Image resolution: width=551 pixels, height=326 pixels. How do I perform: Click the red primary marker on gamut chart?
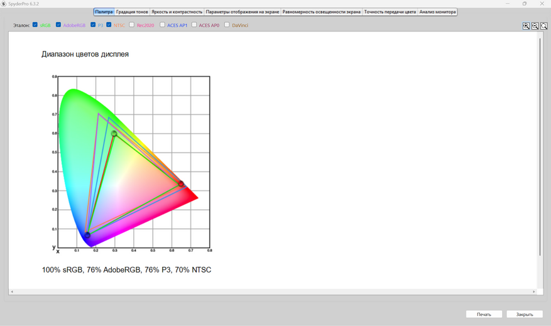181,184
